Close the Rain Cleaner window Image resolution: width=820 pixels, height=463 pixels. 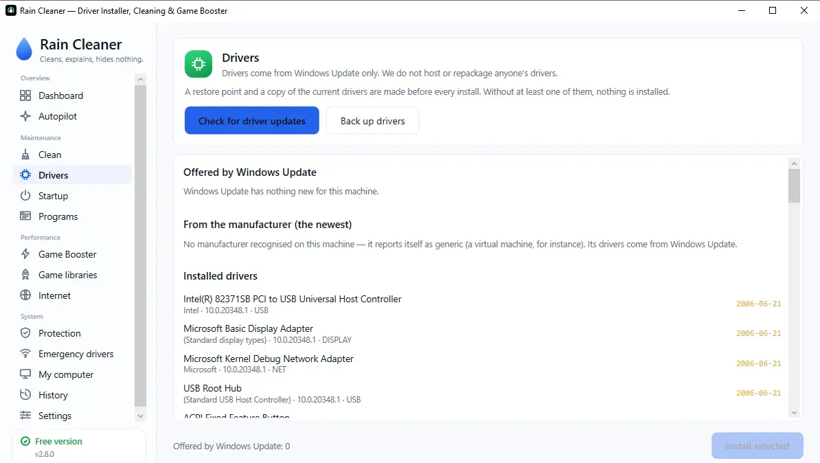coord(804,10)
